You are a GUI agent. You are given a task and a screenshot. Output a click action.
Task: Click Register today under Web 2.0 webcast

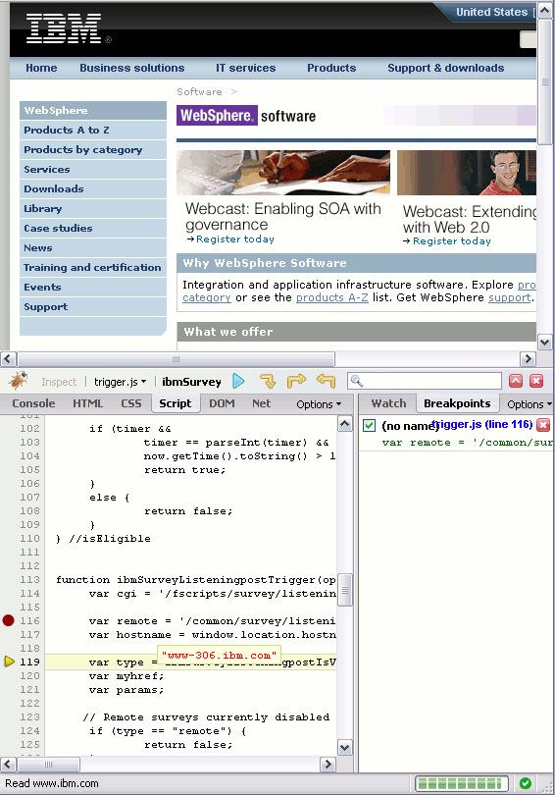pos(452,241)
